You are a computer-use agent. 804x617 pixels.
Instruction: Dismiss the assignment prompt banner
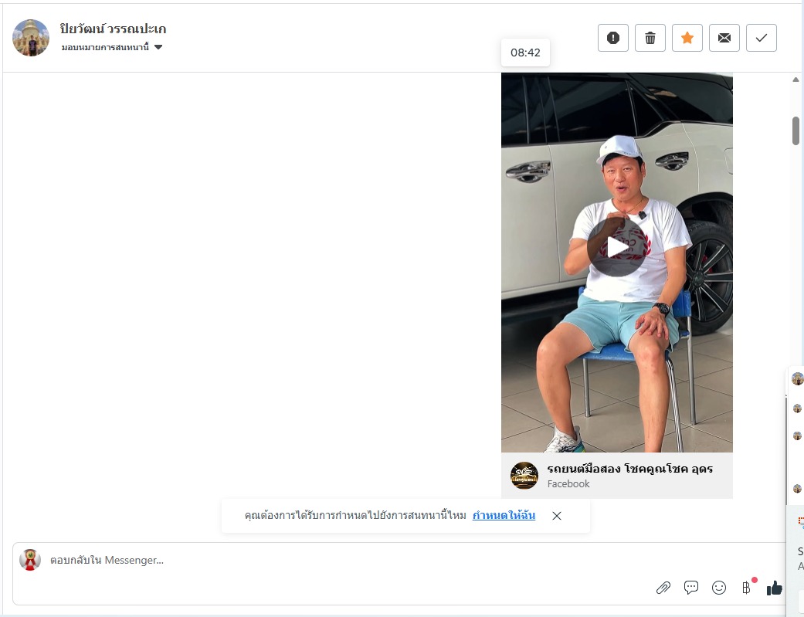[x=557, y=516]
